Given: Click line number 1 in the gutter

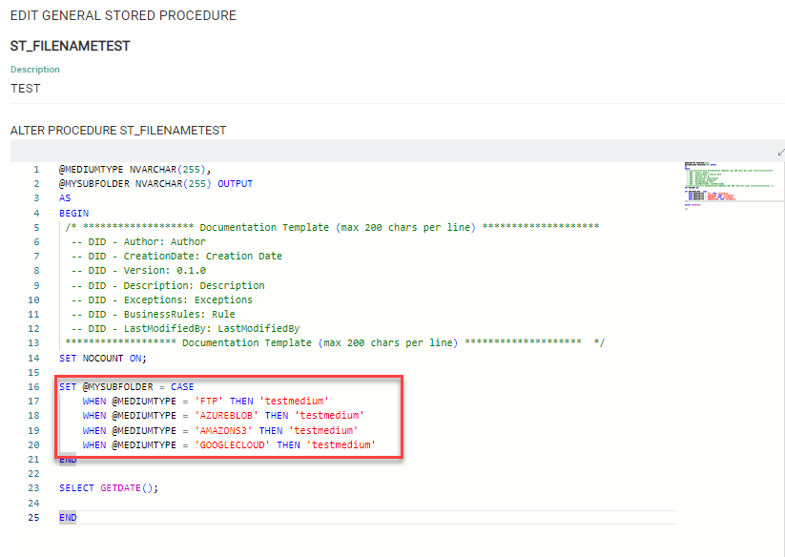Looking at the screenshot, I should pos(35,169).
